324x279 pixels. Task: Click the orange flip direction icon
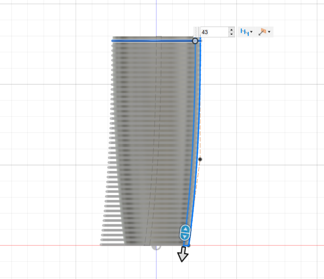[264, 31]
